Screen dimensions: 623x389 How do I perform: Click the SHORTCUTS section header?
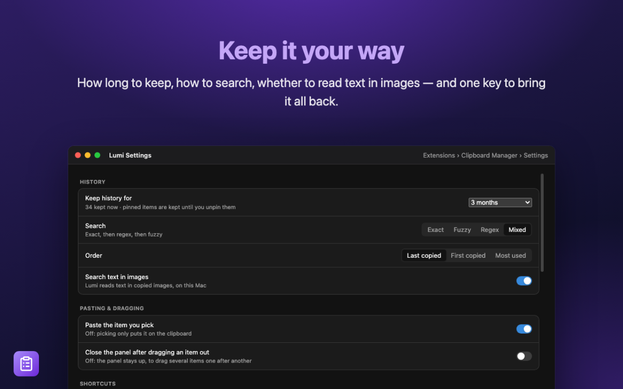[98, 384]
